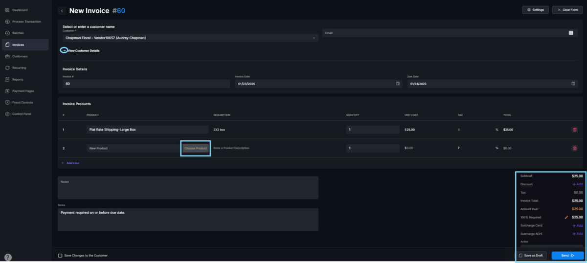Click the icon inside the Email field

570,33
